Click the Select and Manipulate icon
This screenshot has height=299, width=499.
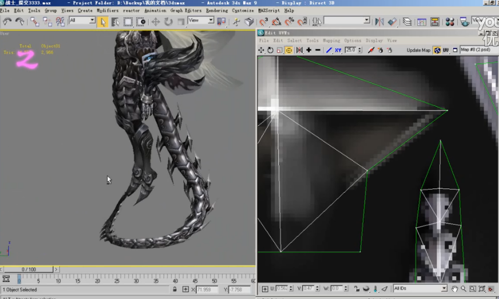click(x=237, y=22)
